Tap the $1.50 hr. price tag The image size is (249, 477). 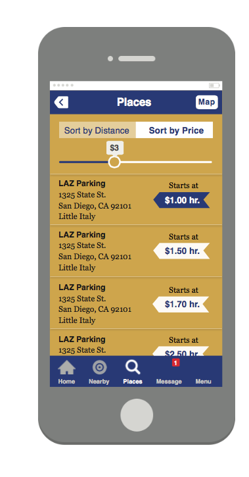[x=181, y=251]
